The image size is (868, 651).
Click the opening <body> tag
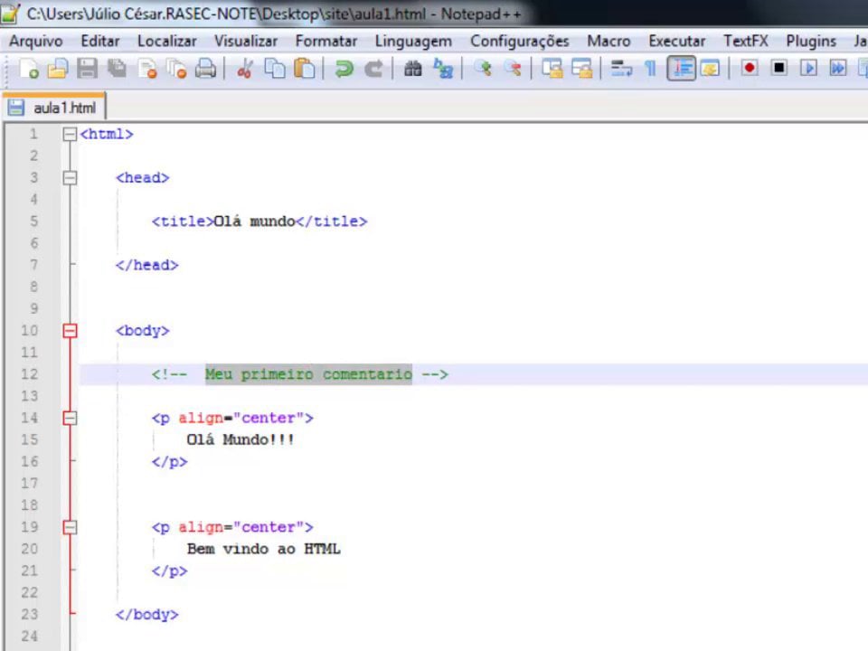click(143, 331)
